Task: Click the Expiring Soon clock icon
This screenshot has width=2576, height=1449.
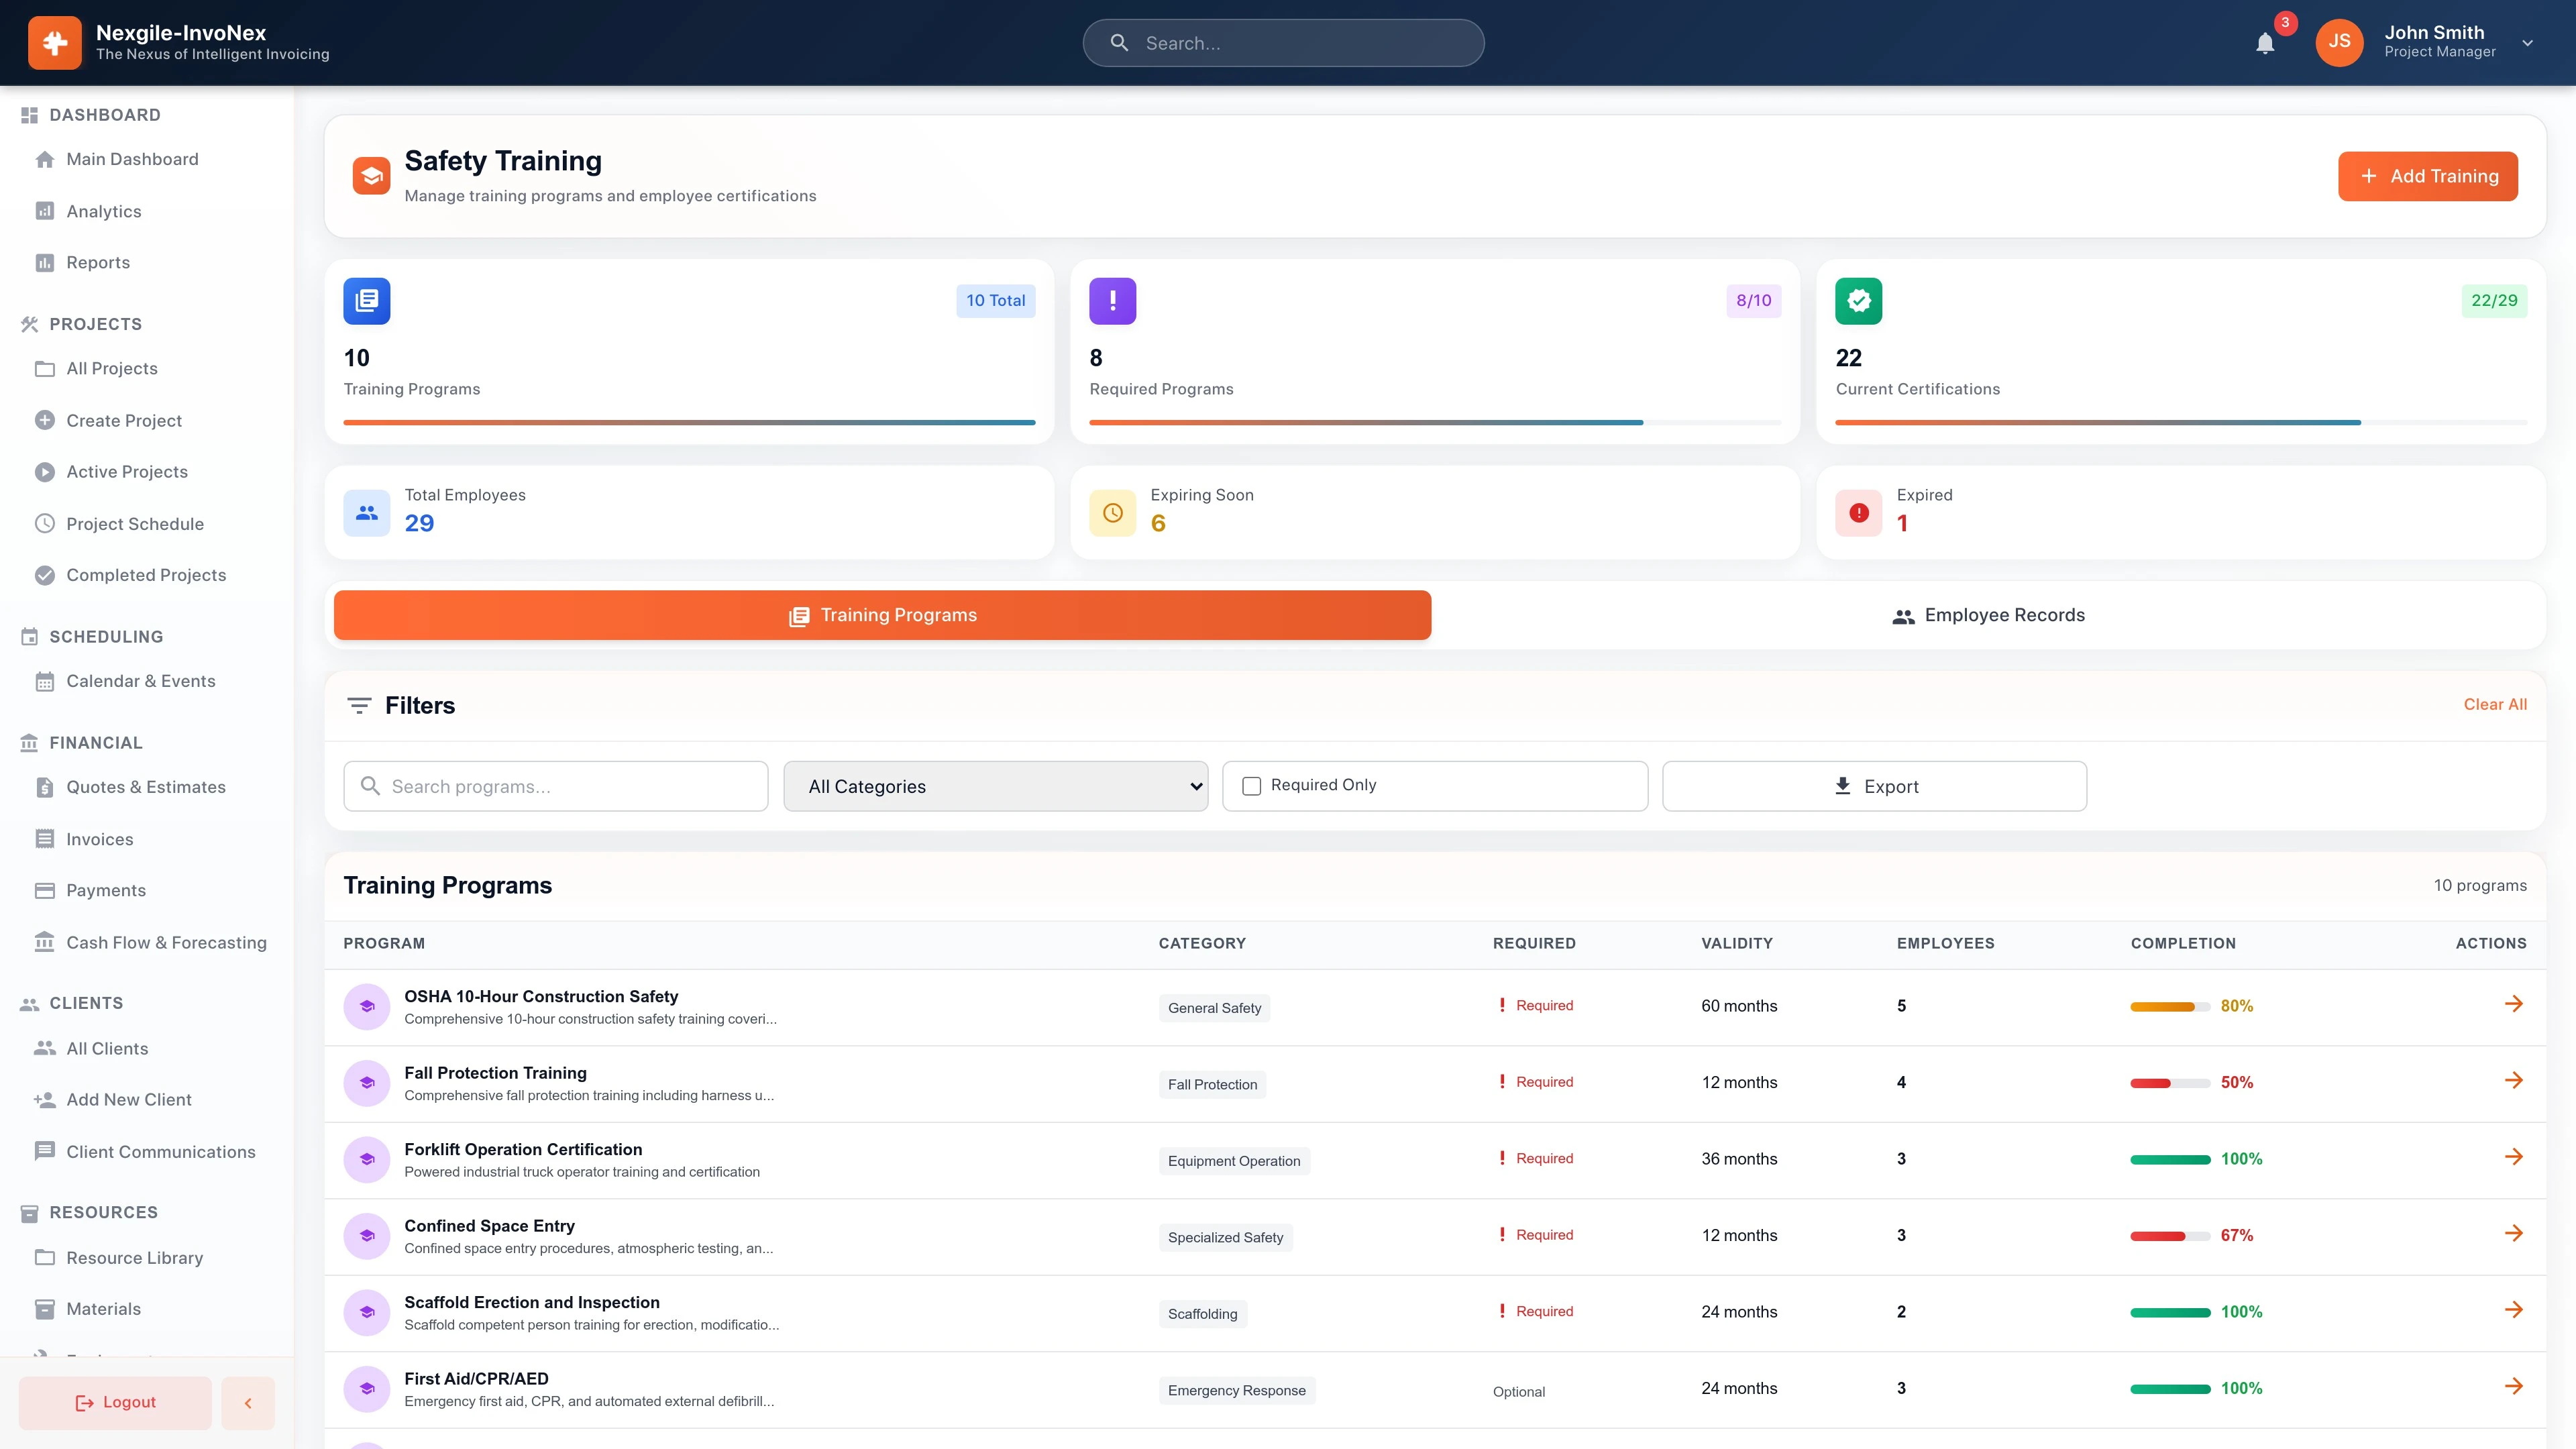Action: coord(1112,513)
